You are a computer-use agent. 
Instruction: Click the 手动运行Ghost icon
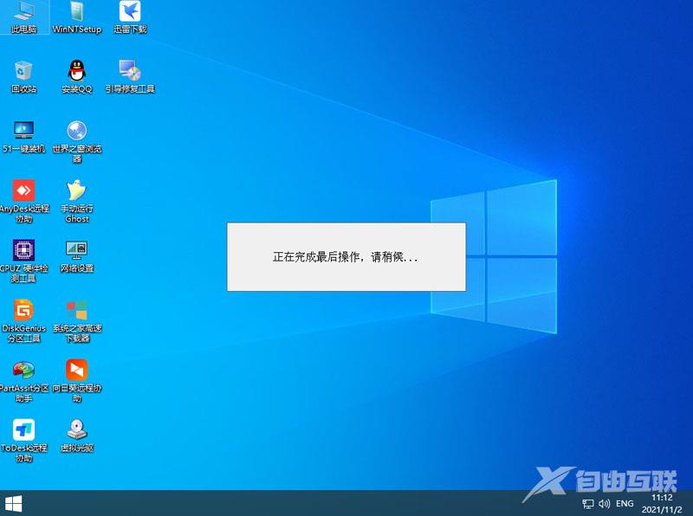[77, 201]
